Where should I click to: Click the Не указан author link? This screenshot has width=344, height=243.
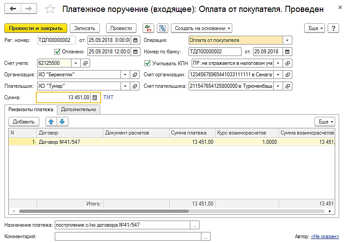[325, 237]
